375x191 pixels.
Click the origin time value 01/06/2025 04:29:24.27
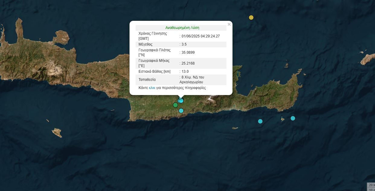coord(200,36)
